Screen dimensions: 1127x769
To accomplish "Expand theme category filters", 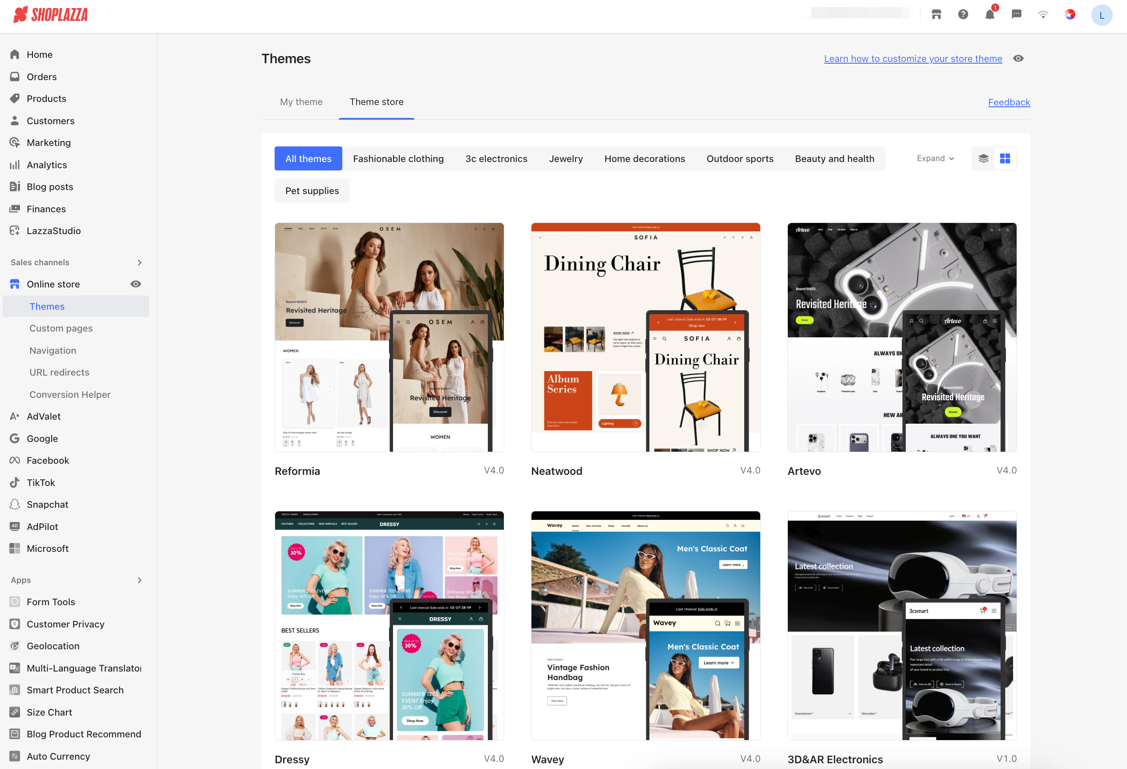I will [x=936, y=158].
